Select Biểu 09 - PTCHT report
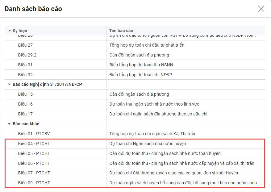The height and width of the screenshot is (192, 271). point(34,183)
